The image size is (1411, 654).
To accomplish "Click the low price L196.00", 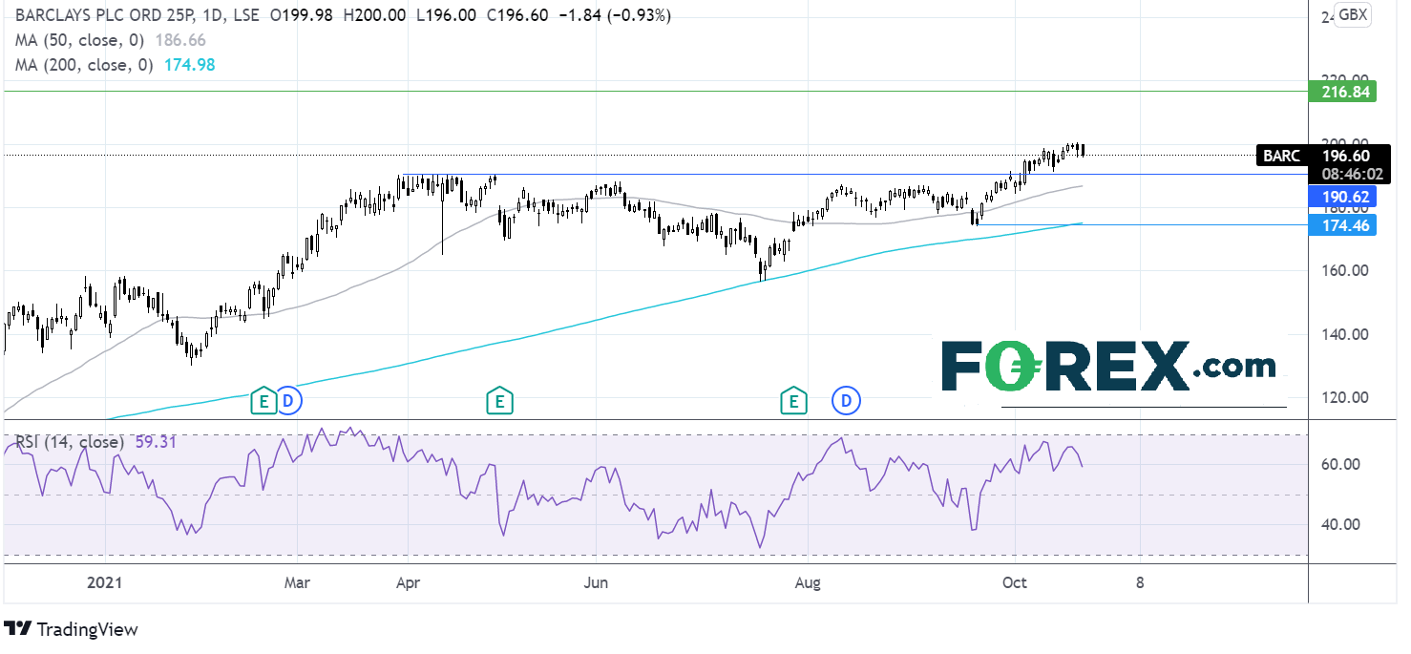I will 448,15.
